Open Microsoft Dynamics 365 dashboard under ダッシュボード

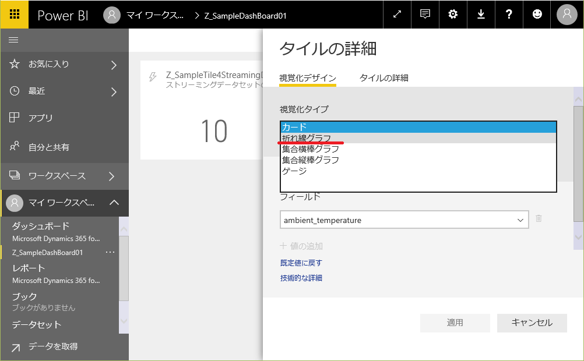(56, 239)
